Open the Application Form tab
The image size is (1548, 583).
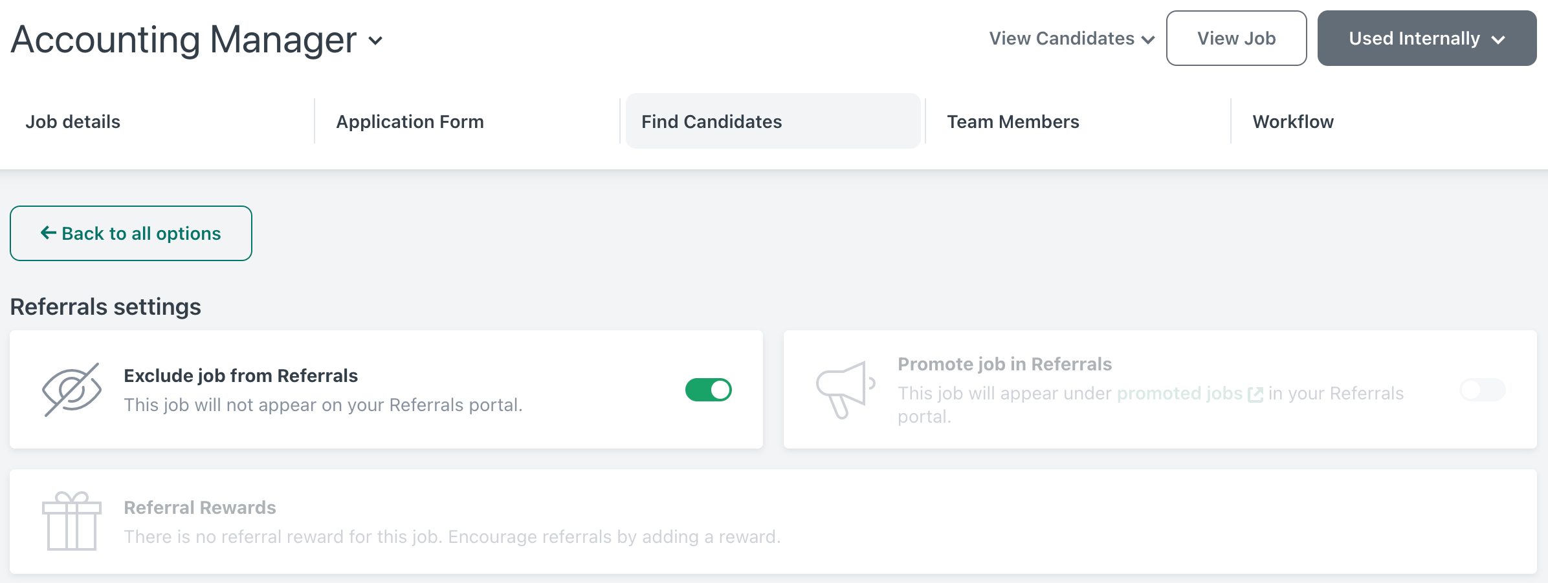(x=410, y=122)
